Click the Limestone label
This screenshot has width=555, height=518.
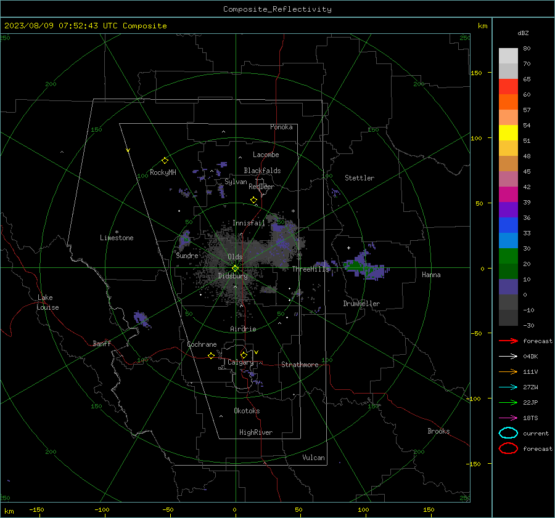point(117,238)
